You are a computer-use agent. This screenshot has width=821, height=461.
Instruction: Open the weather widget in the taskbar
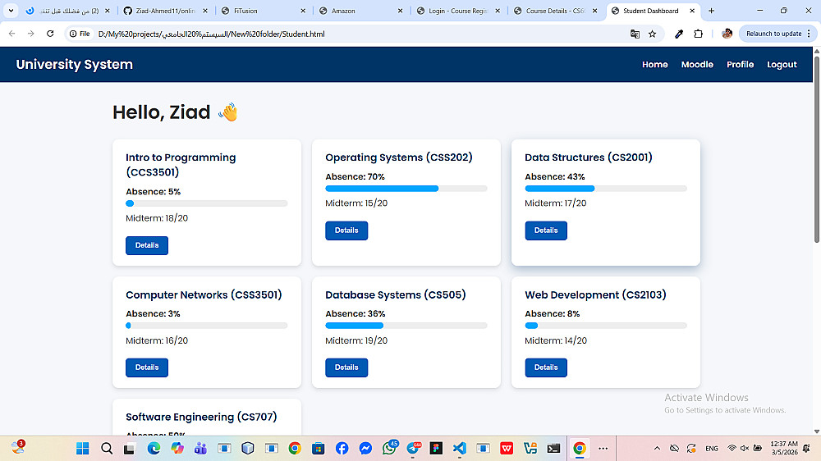click(18, 447)
